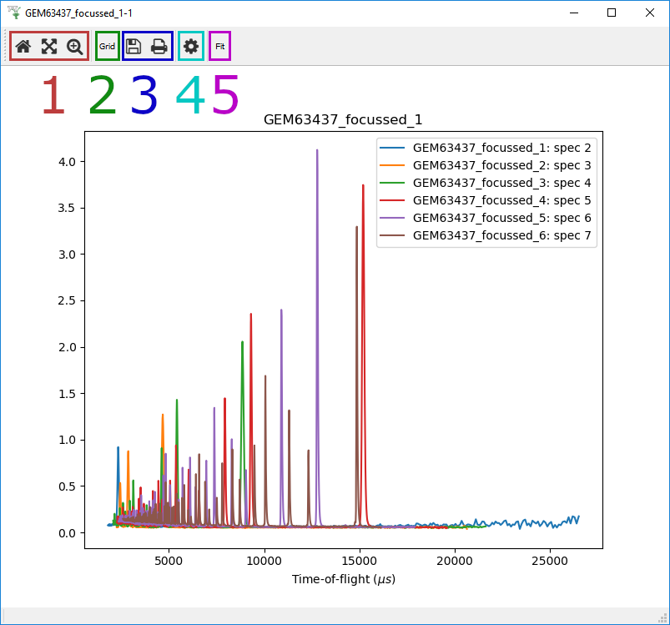Select legend entry GEM63437_focussed_4: spec 5
Viewport: 670px width, 625px height.
pos(502,200)
